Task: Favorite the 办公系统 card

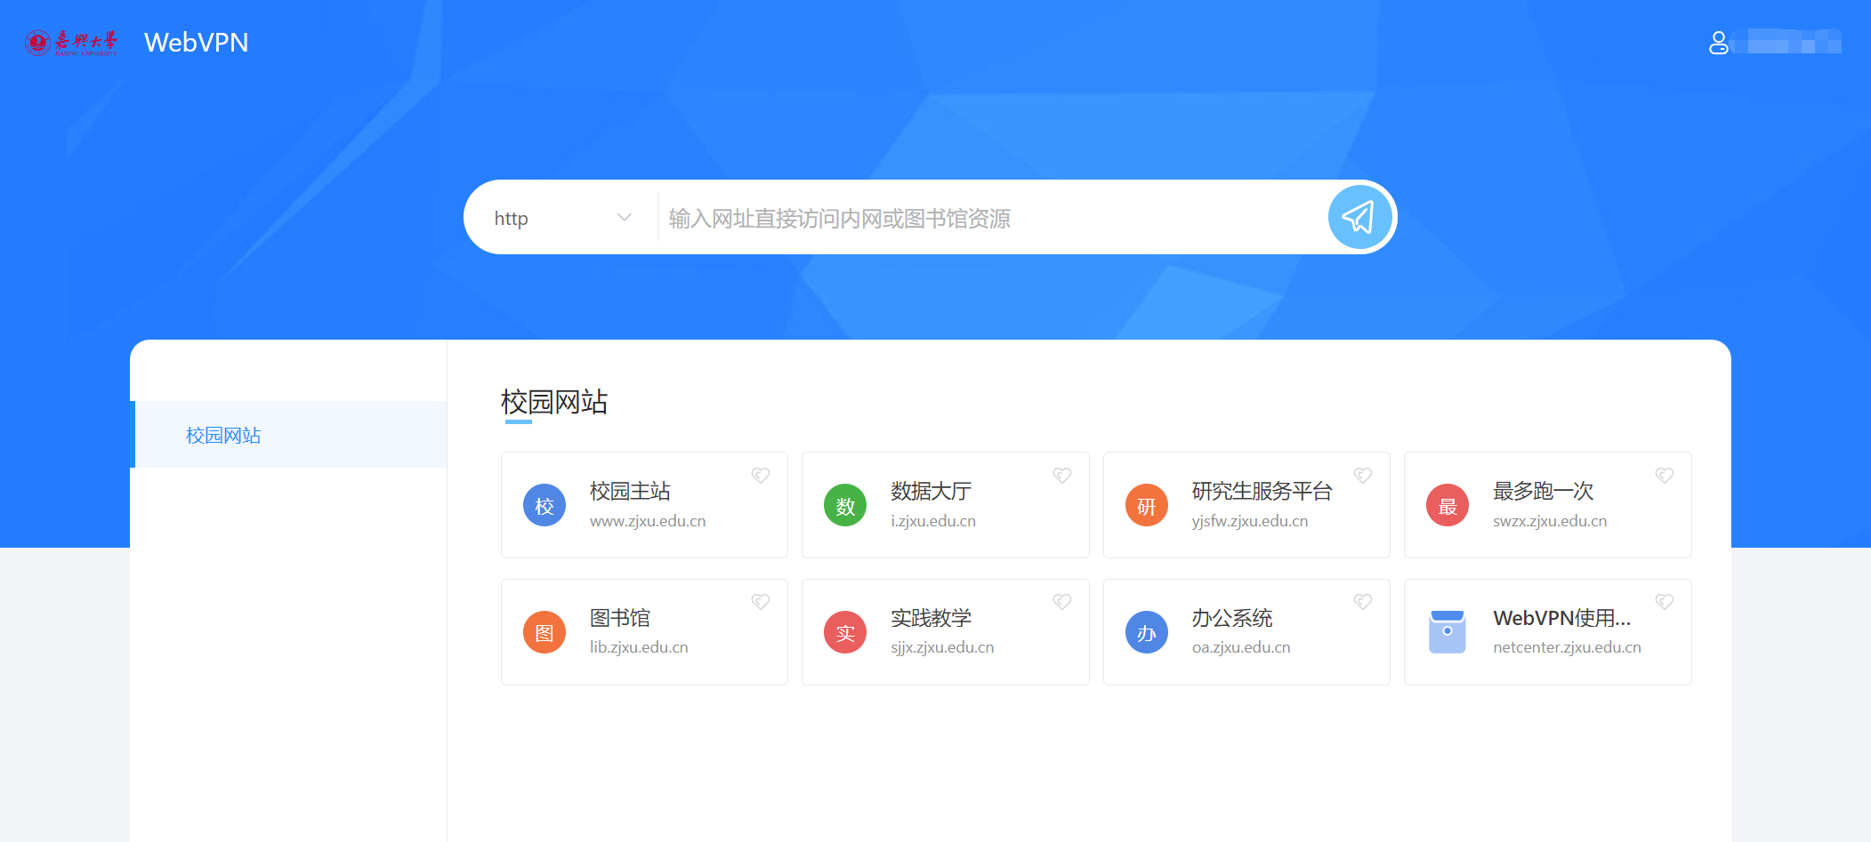Action: (x=1363, y=602)
